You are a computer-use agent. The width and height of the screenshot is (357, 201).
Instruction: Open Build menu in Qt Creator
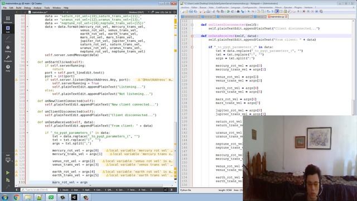(x=18, y=8)
